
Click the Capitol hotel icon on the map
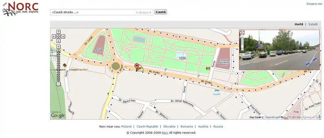point(217,91)
